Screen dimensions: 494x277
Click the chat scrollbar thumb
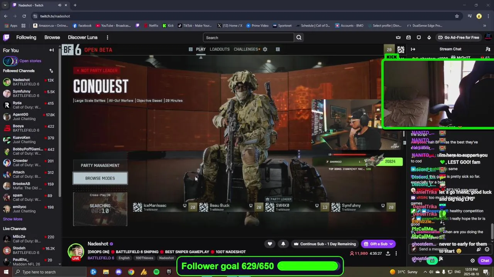coord(492,231)
